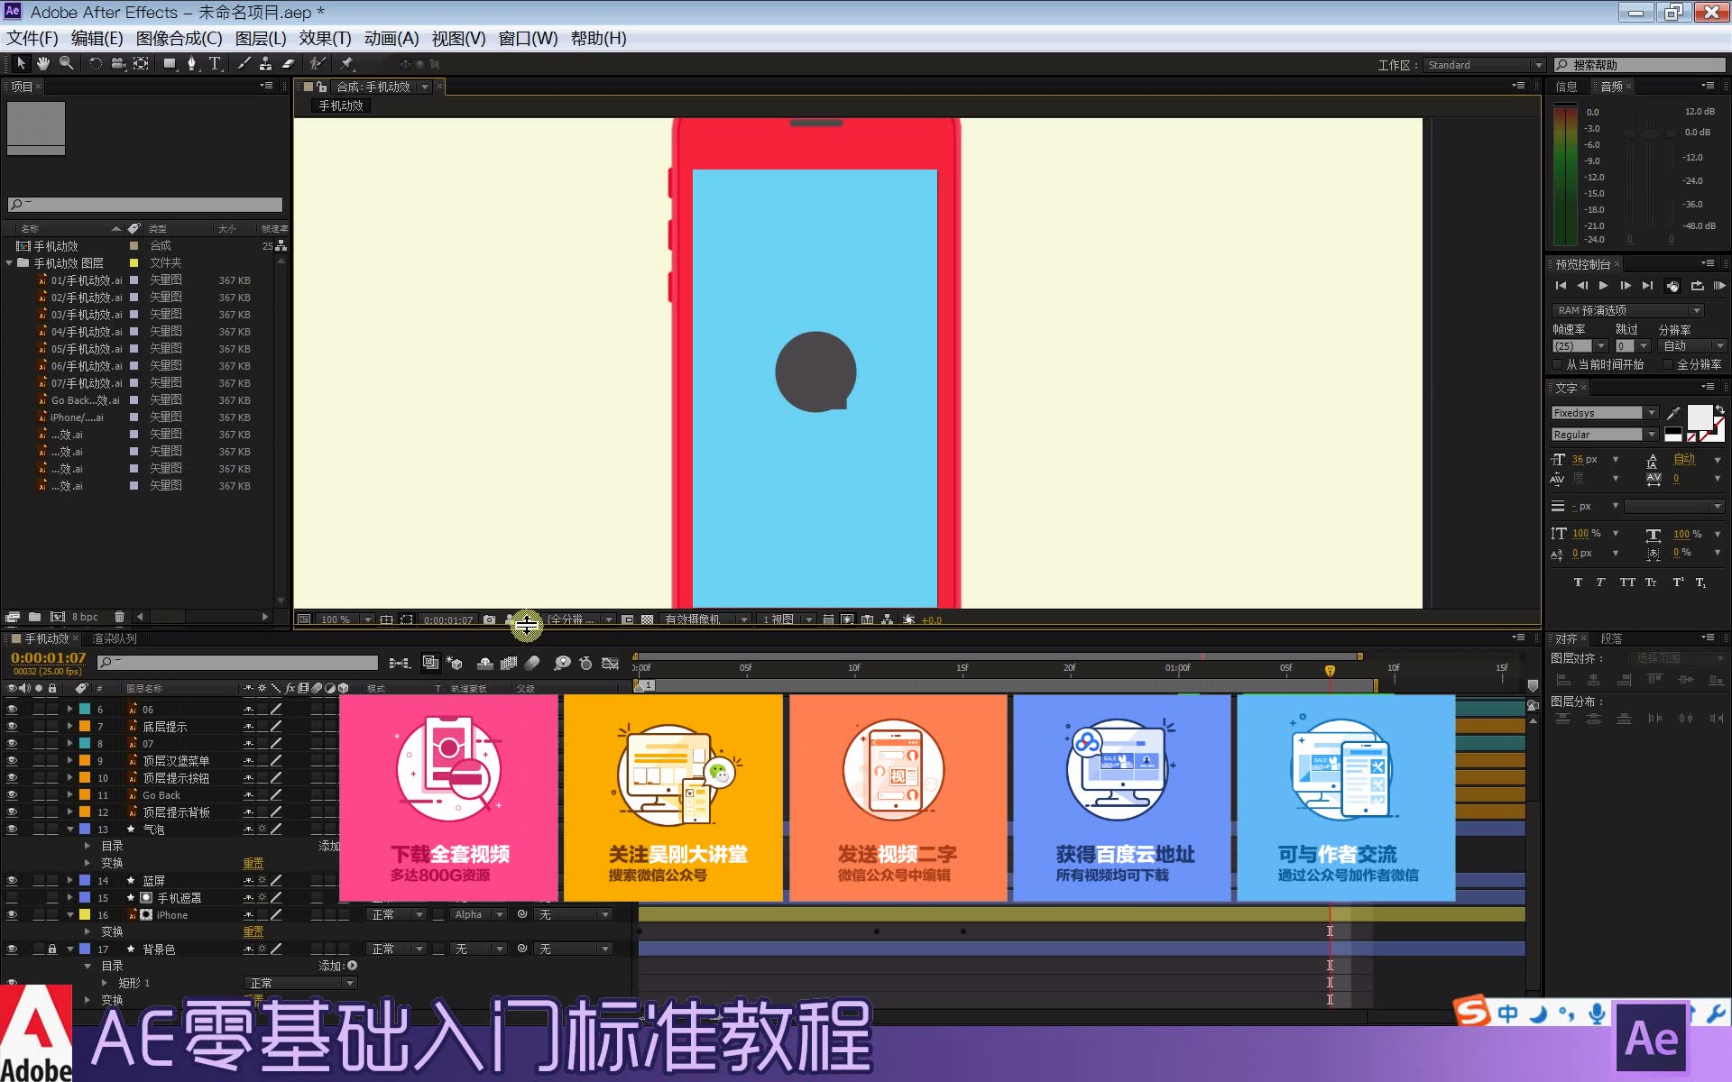Hide the Go Back layer
This screenshot has width=1732, height=1082.
12,795
